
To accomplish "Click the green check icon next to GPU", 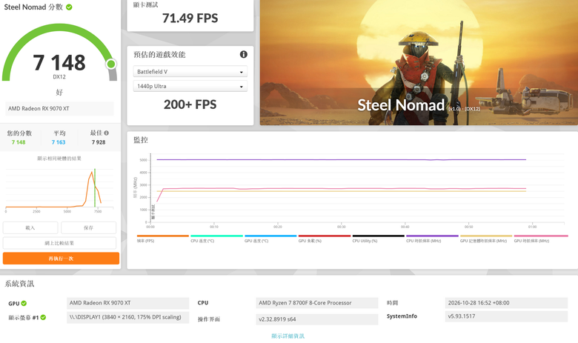I will pyautogui.click(x=24, y=303).
